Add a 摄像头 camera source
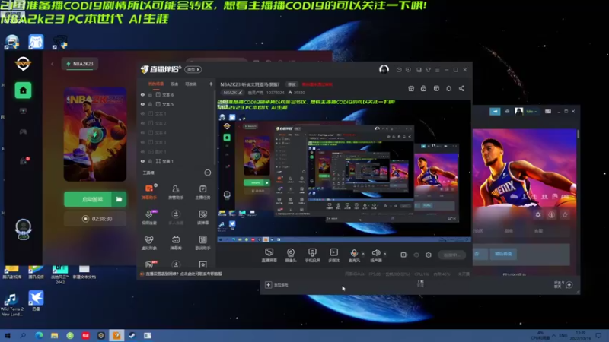This screenshot has height=342, width=609. (291, 255)
